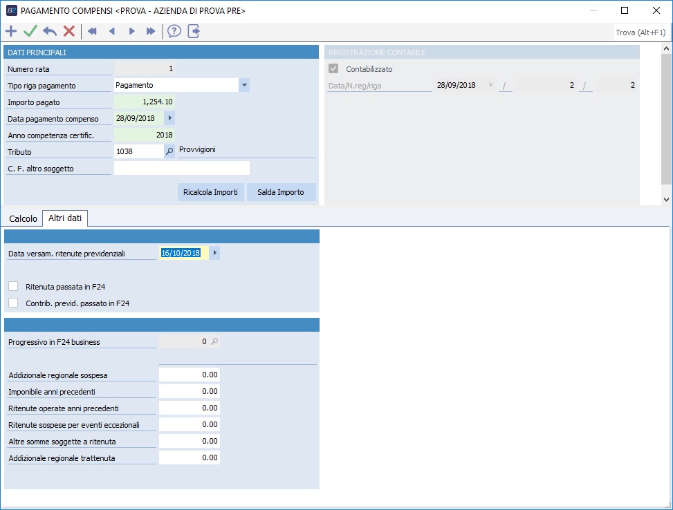Image resolution: width=673 pixels, height=510 pixels.
Task: Click the C. F. altro soggetto field
Action: pos(181,168)
